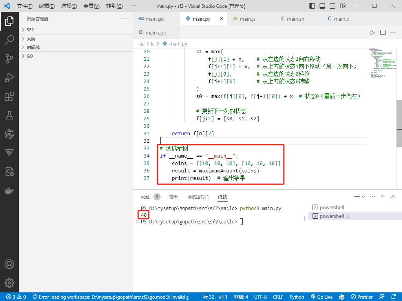The width and height of the screenshot is (402, 301).
Task: Split the editor to the right
Action: [x=383, y=33]
